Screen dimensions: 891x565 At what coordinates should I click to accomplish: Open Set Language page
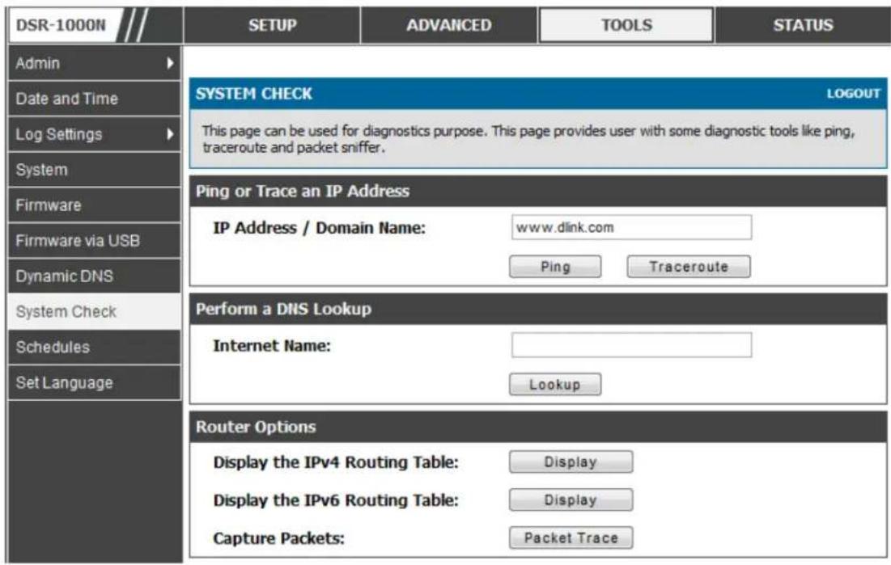95,382
